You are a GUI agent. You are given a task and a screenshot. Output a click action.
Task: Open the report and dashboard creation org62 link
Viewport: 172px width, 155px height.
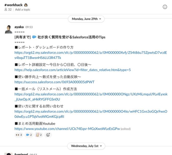[90, 53]
